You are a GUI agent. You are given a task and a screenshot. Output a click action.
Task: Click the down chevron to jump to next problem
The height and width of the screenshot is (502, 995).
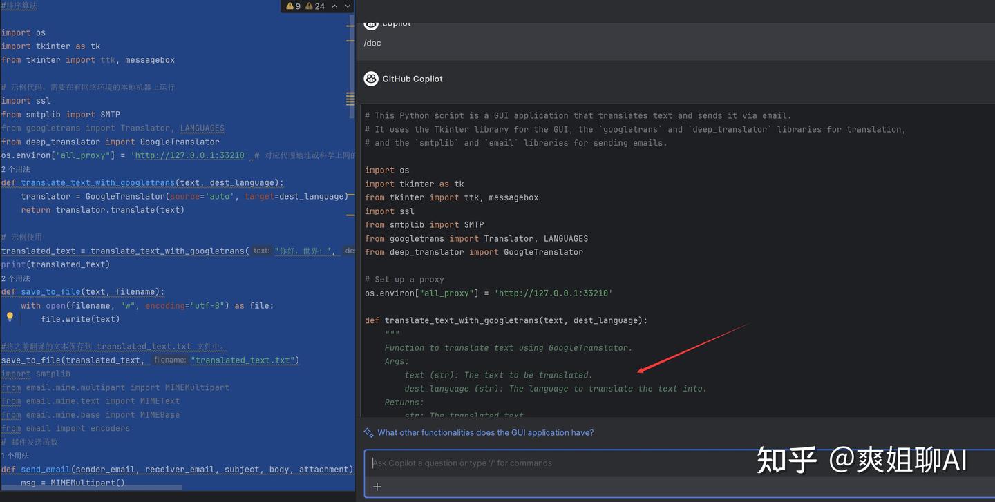346,6
